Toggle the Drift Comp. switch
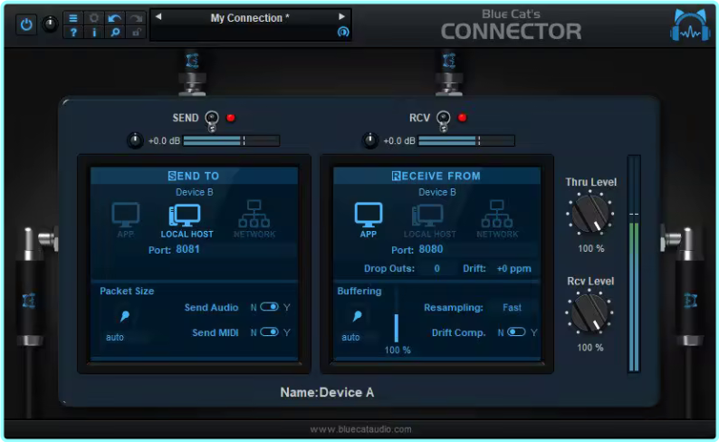The height and width of the screenshot is (442, 719). 516,332
